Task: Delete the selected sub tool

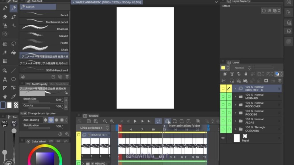Action: [67, 77]
